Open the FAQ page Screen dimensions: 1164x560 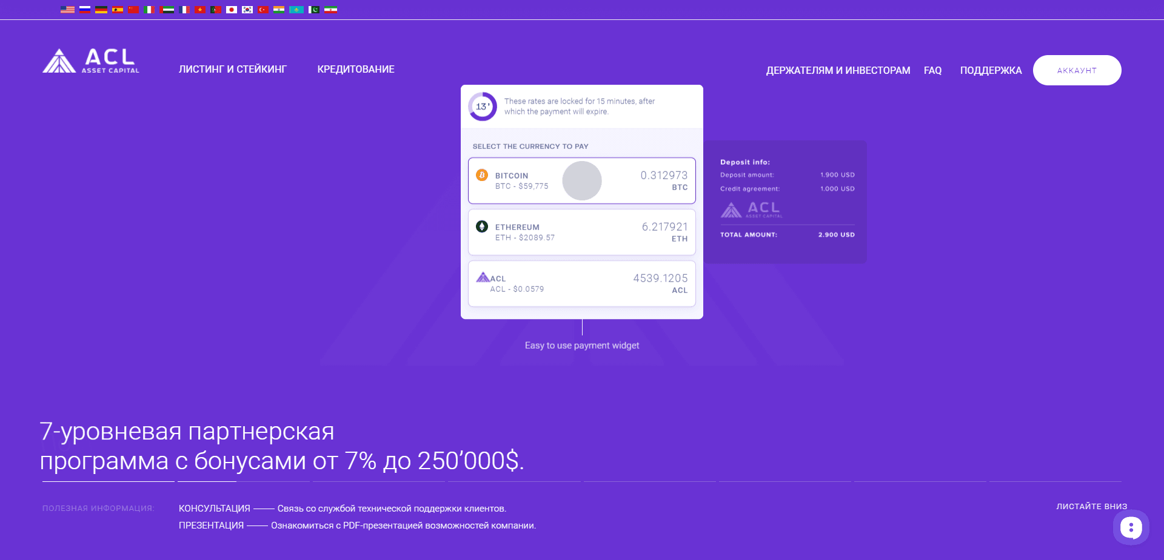[932, 71]
